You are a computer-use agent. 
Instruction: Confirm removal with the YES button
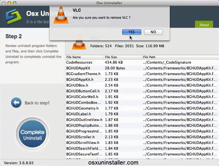[132, 32]
